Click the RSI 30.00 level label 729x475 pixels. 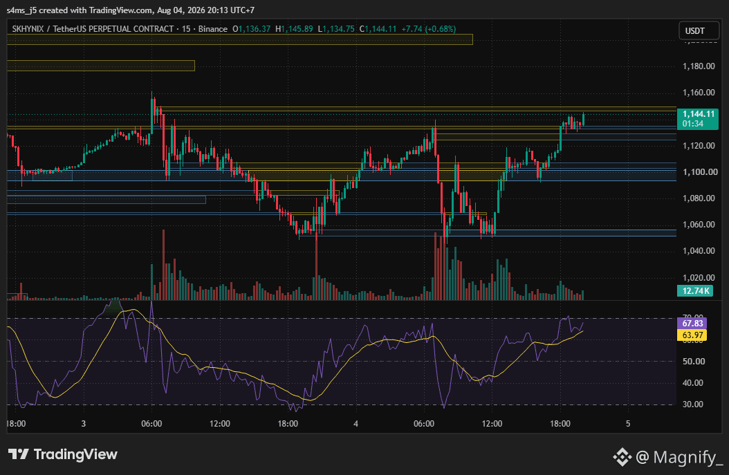(693, 404)
